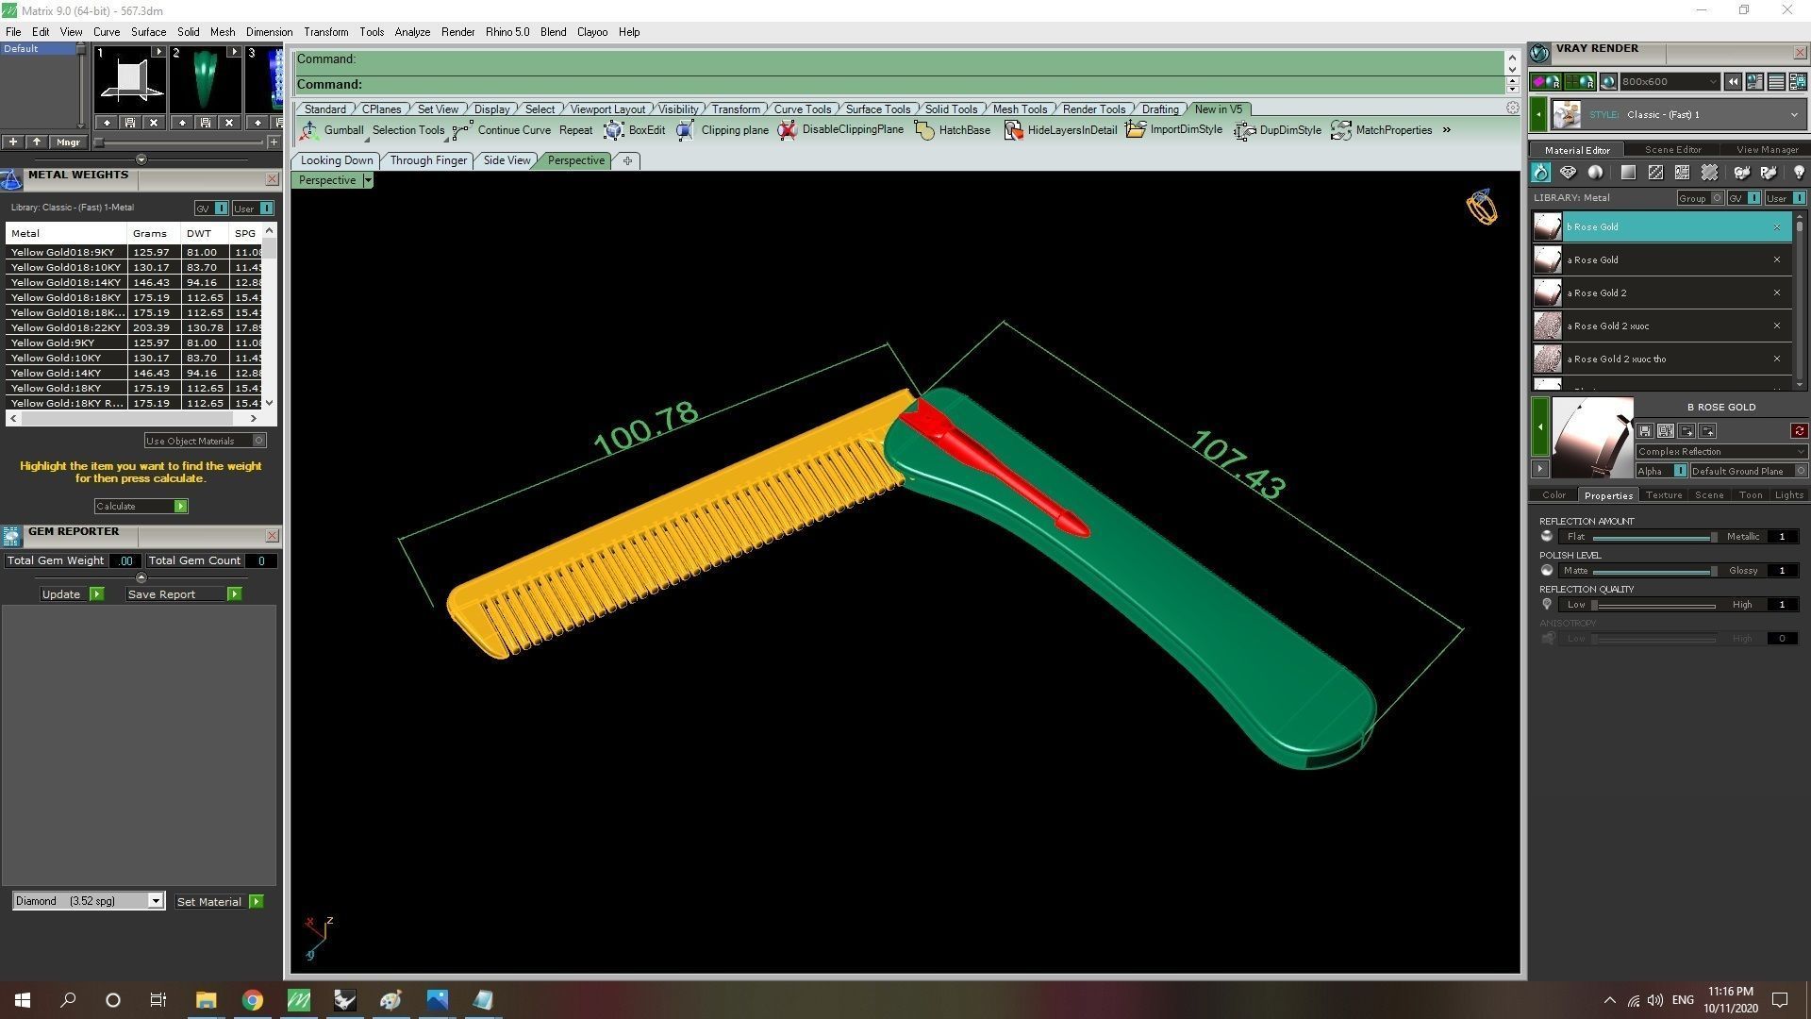This screenshot has height=1019, width=1811.
Task: Activate the Gumball tool icon
Action: (x=309, y=130)
